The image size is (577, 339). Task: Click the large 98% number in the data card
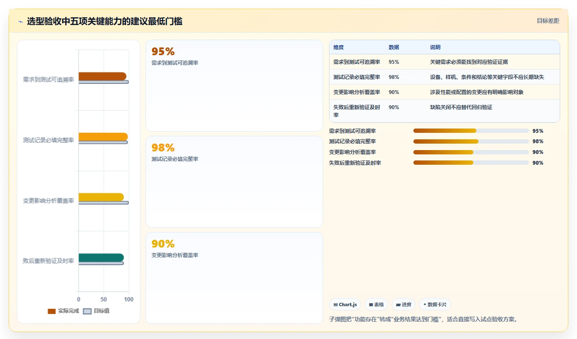point(163,148)
